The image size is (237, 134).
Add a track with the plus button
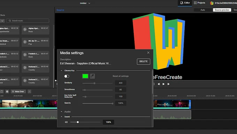point(30,92)
